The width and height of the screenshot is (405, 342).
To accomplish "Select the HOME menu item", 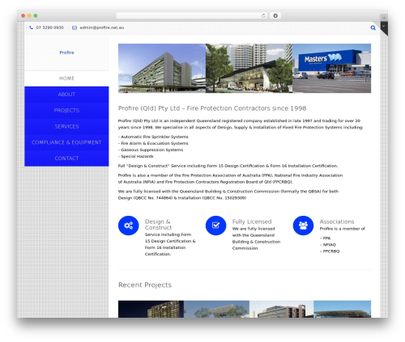I will tap(66, 78).
